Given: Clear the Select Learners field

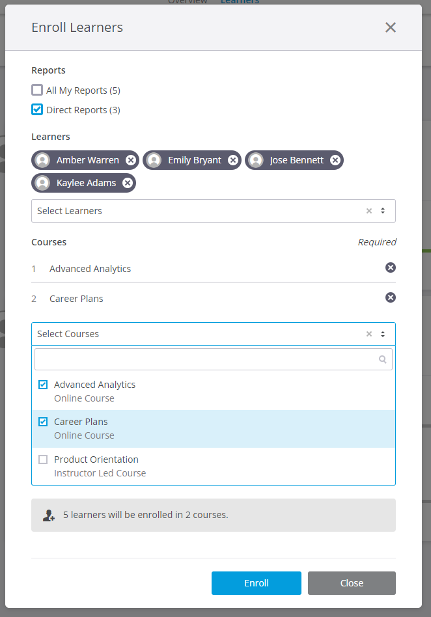Looking at the screenshot, I should pos(368,211).
